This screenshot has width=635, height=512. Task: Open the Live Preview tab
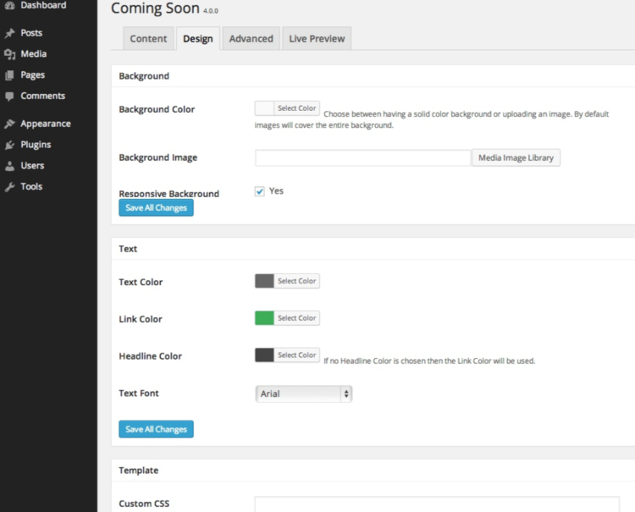(x=317, y=38)
